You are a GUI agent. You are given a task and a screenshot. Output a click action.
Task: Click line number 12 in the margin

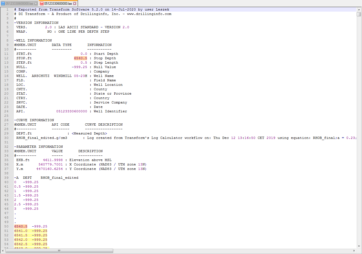7,58
